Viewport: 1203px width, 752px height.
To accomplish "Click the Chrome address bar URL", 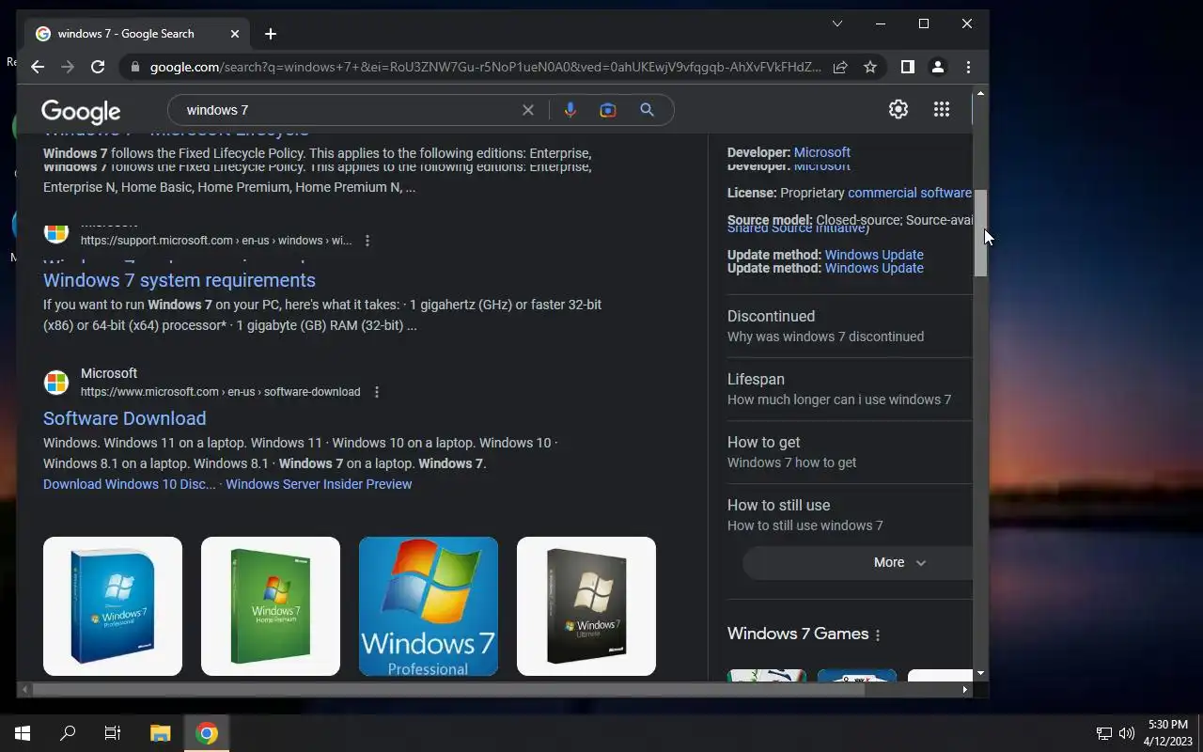I will click(485, 67).
